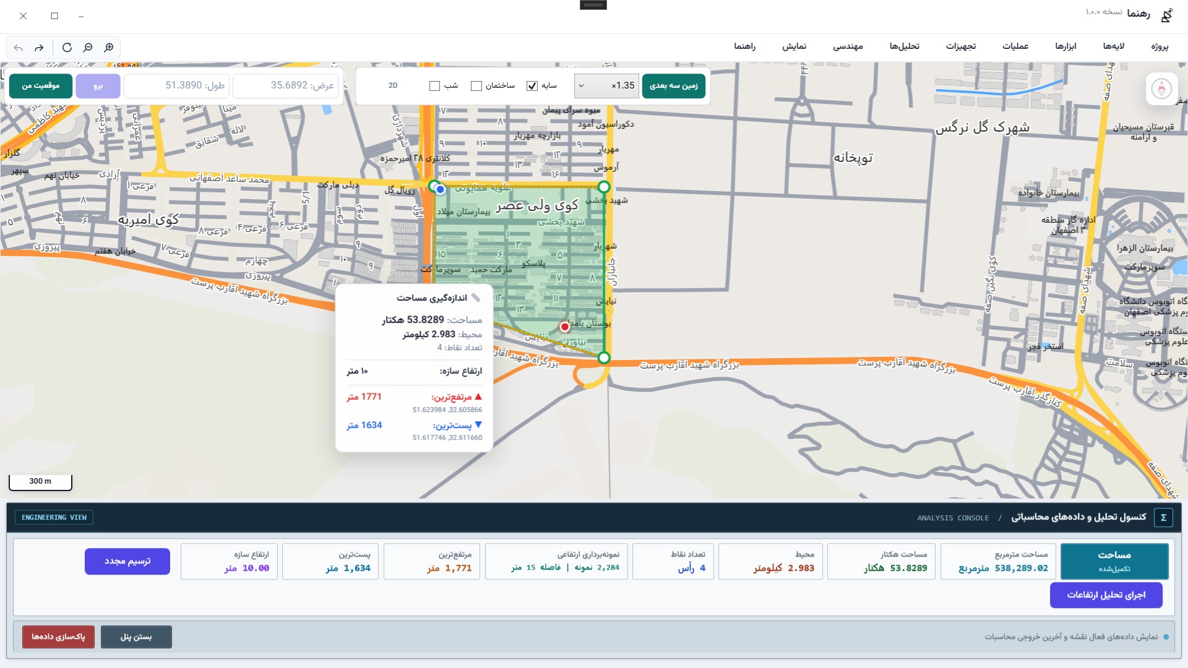Click the پست‌ترین value 1,634 متر in the console
This screenshot has width=1188, height=668.
[x=348, y=568]
